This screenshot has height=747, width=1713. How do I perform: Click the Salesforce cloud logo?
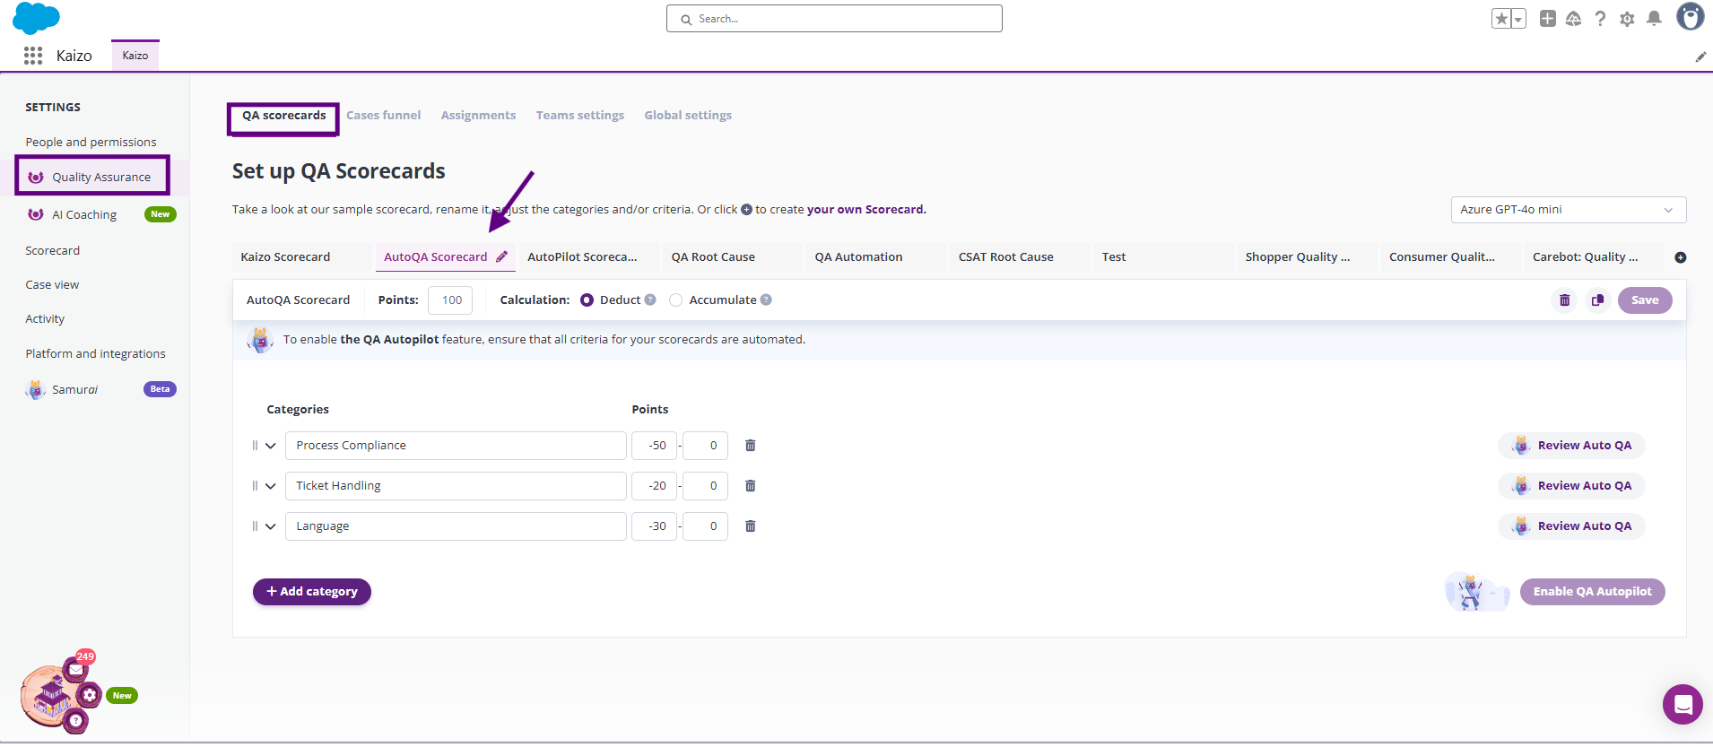36,18
